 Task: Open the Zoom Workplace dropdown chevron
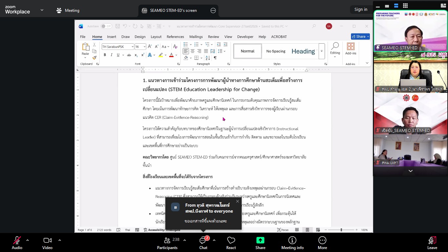coord(42,10)
